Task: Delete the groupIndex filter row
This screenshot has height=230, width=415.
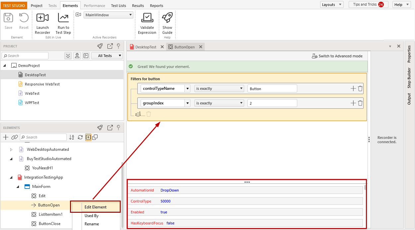Action: [x=360, y=103]
